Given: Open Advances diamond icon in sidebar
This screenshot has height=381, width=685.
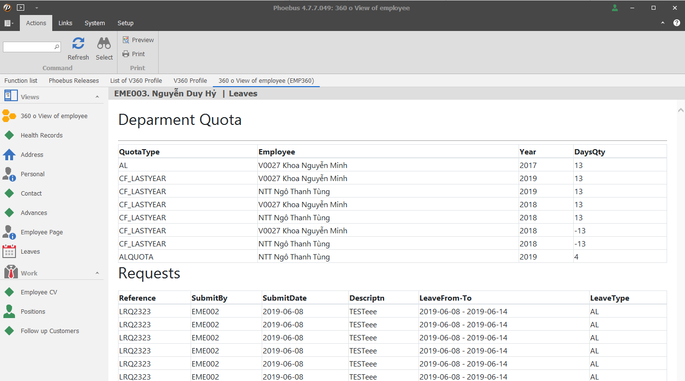Looking at the screenshot, I should tap(9, 213).
